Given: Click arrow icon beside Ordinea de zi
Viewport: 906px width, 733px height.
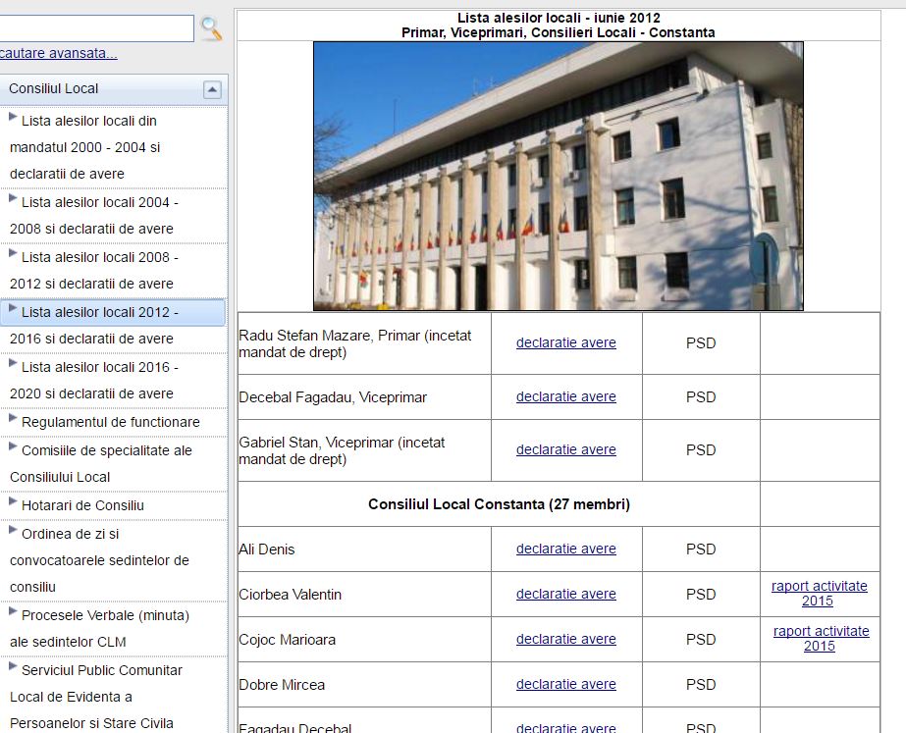Looking at the screenshot, I should (x=13, y=531).
